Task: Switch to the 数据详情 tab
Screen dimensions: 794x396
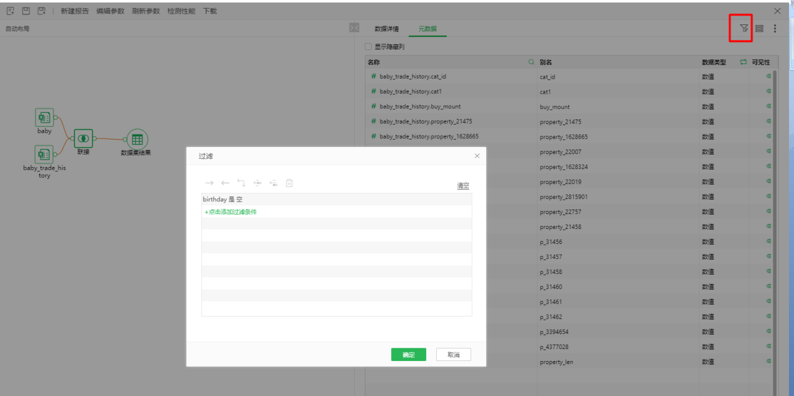Action: click(x=387, y=29)
